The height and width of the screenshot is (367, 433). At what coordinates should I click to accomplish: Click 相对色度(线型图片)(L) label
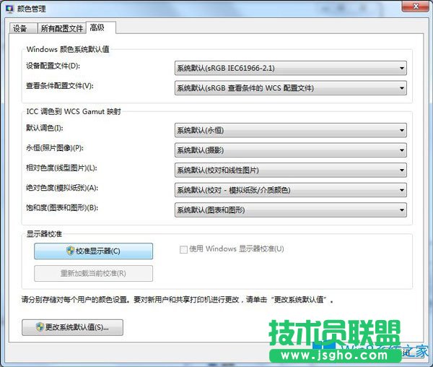[x=61, y=168]
